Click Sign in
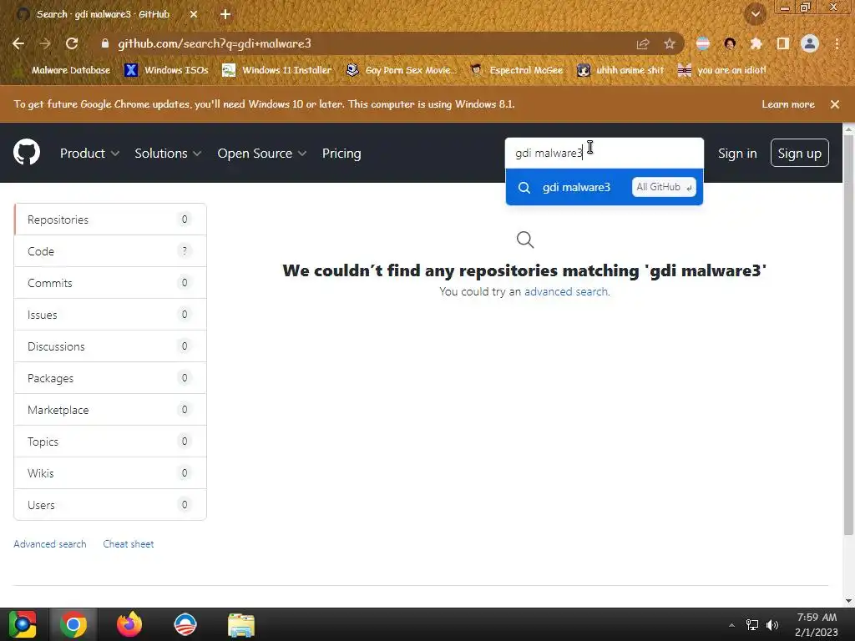The image size is (855, 641). click(x=737, y=154)
